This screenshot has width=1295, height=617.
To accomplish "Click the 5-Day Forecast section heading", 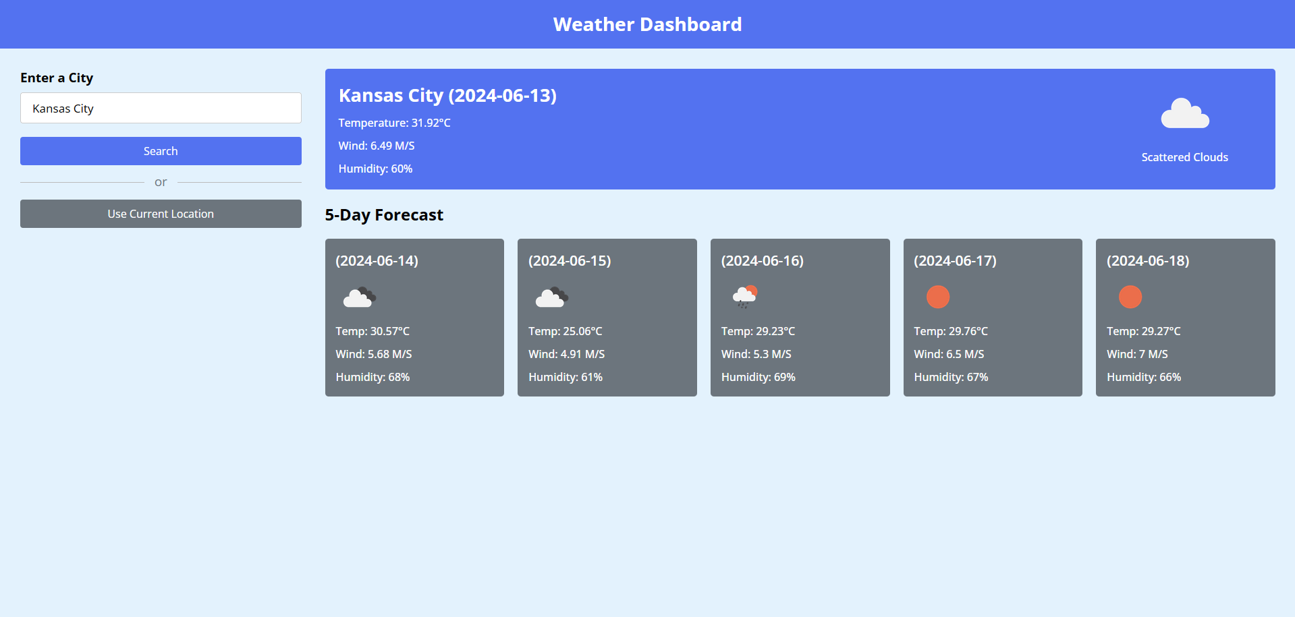I will 384,215.
